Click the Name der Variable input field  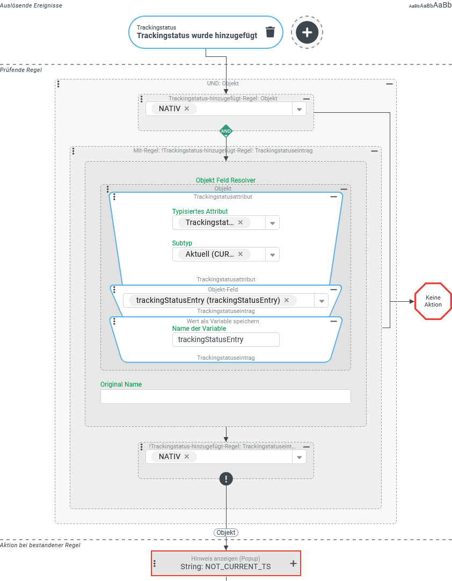225,339
